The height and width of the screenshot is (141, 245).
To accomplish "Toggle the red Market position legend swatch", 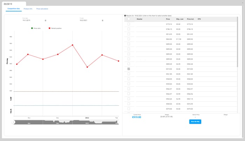I will (50, 28).
